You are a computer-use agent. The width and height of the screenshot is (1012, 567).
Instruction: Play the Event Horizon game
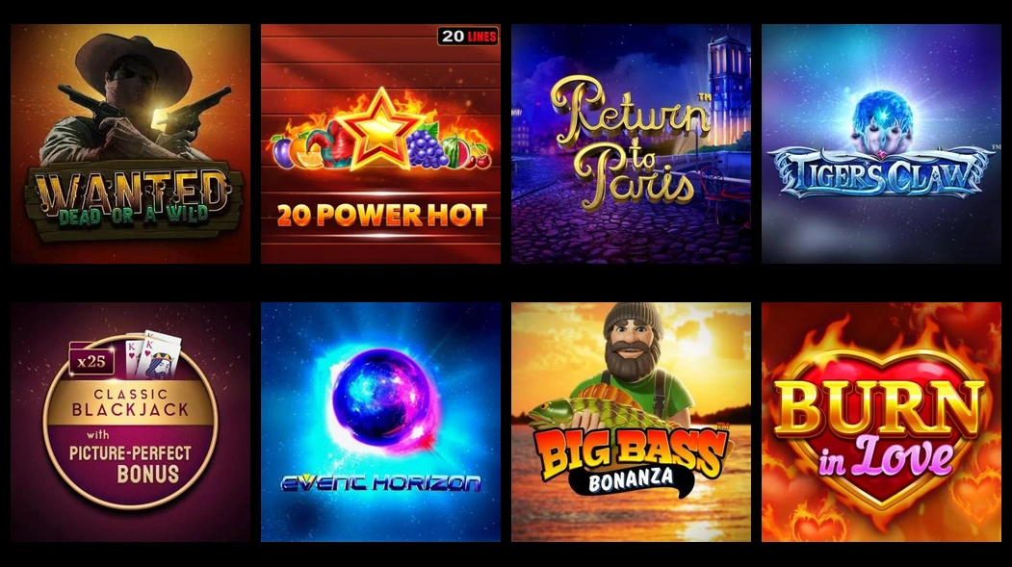coord(380,422)
